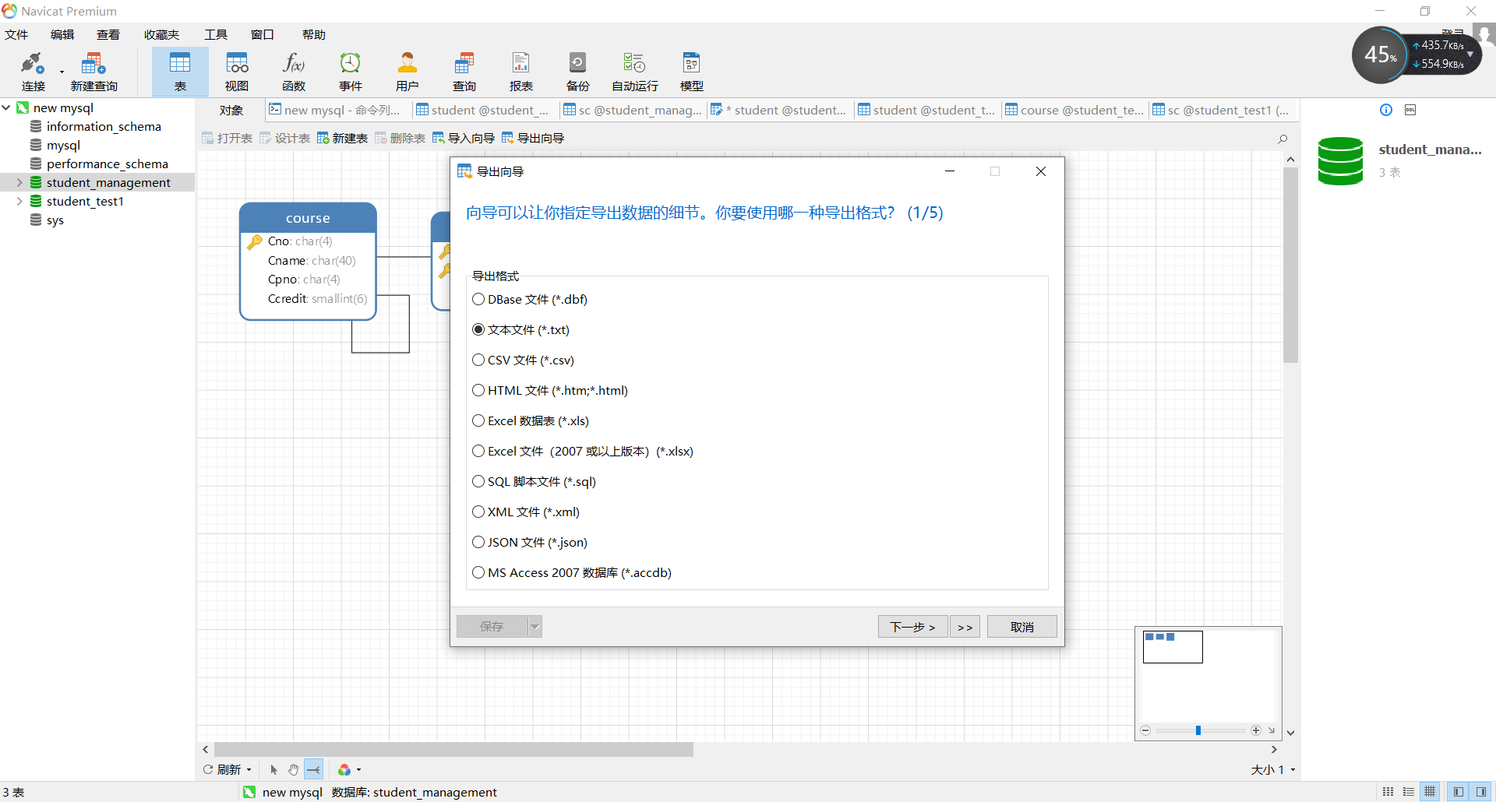
Task: Click the 导出向导 export wizard toolbar button
Action: click(533, 138)
